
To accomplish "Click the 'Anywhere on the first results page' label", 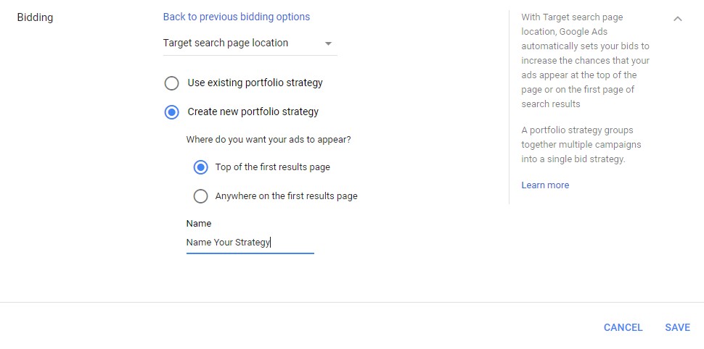I will (286, 196).
